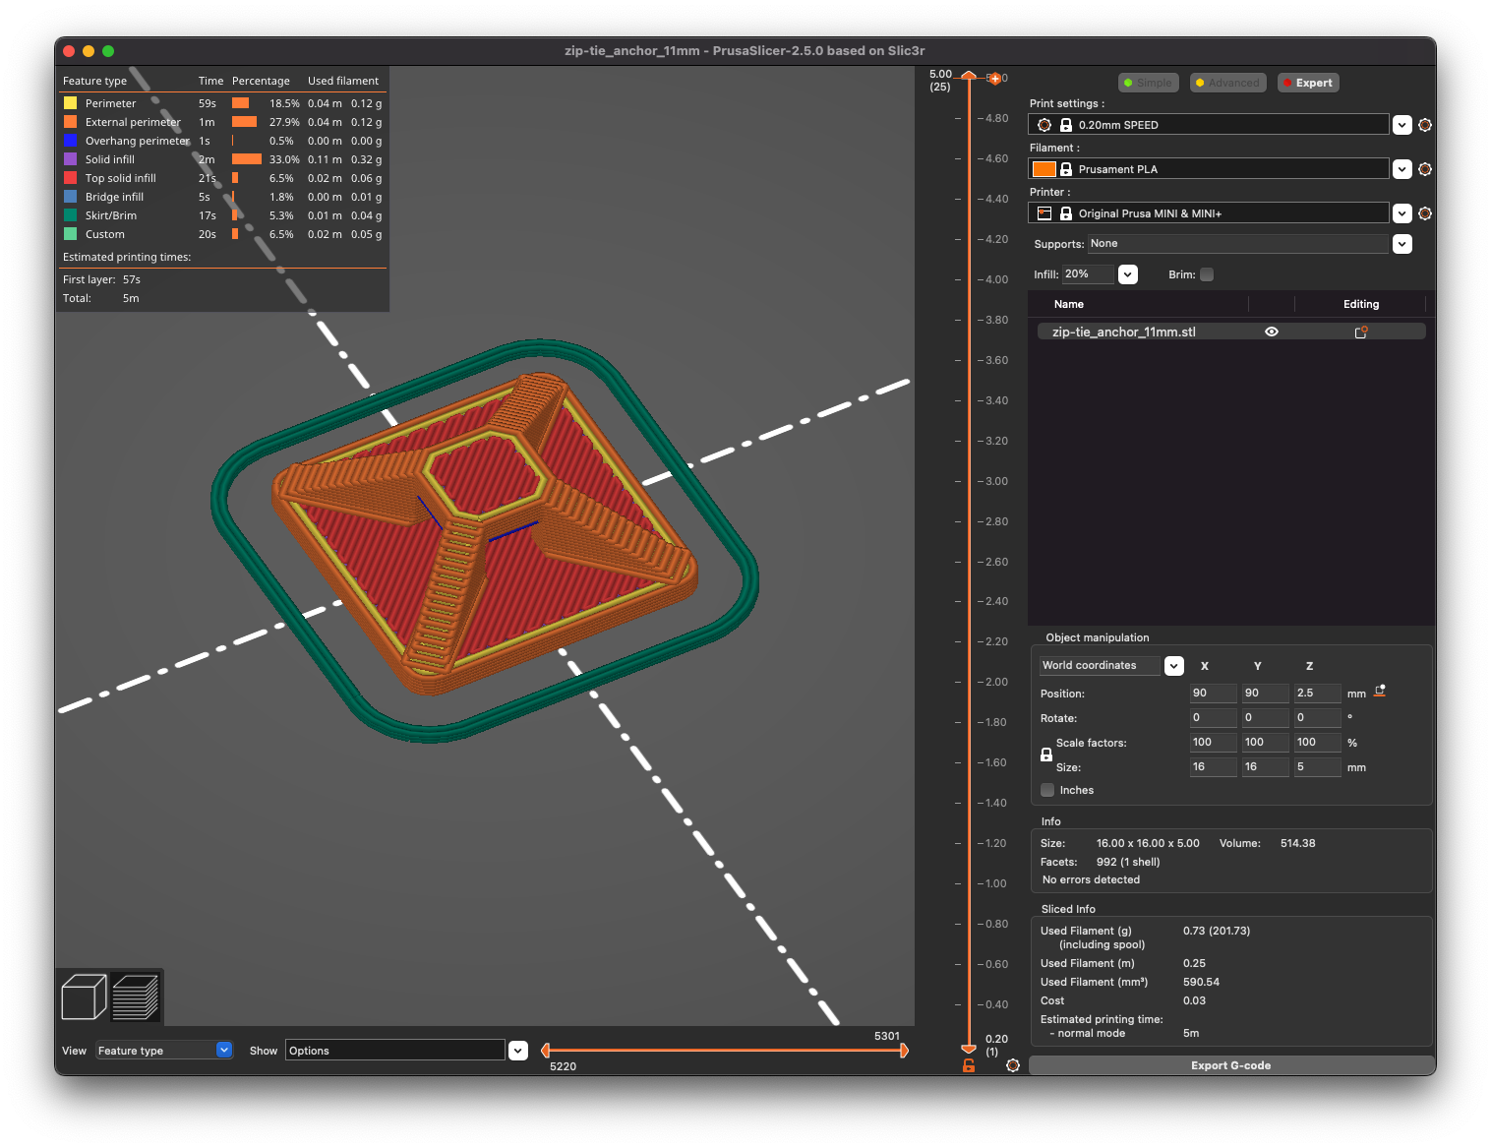Click the orange filament color swatch
Viewport: 1491px width, 1148px height.
[x=1044, y=169]
